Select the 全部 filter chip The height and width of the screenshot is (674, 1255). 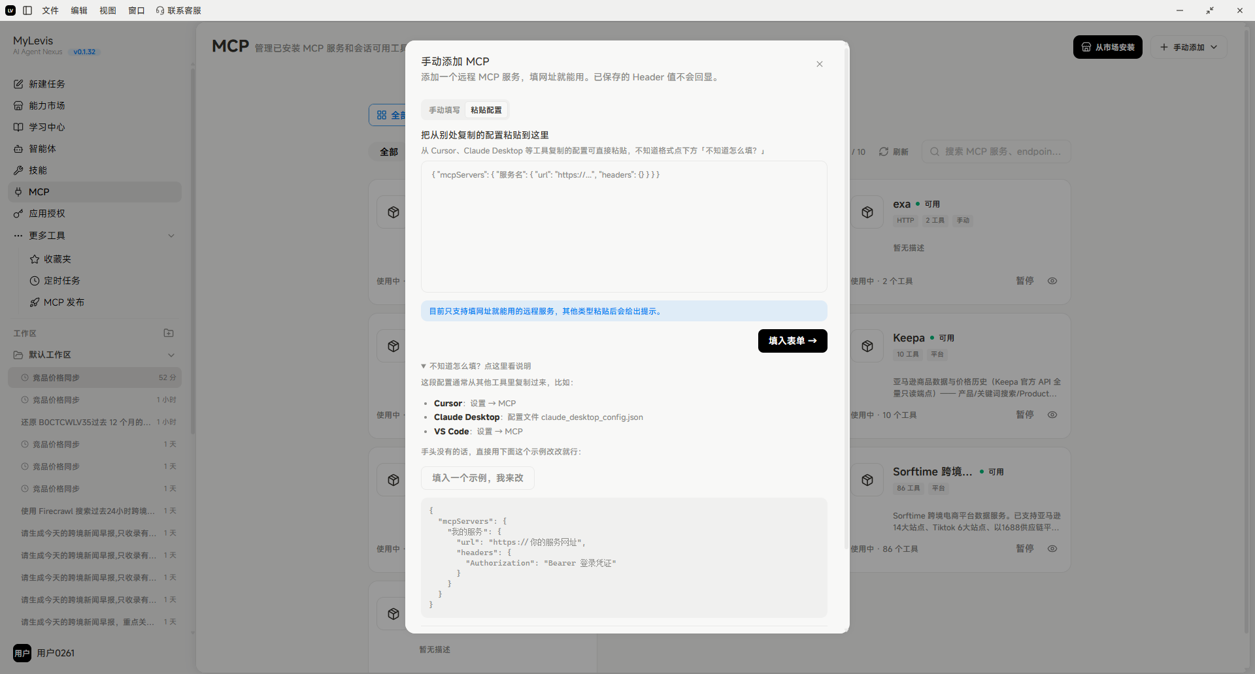tap(389, 152)
